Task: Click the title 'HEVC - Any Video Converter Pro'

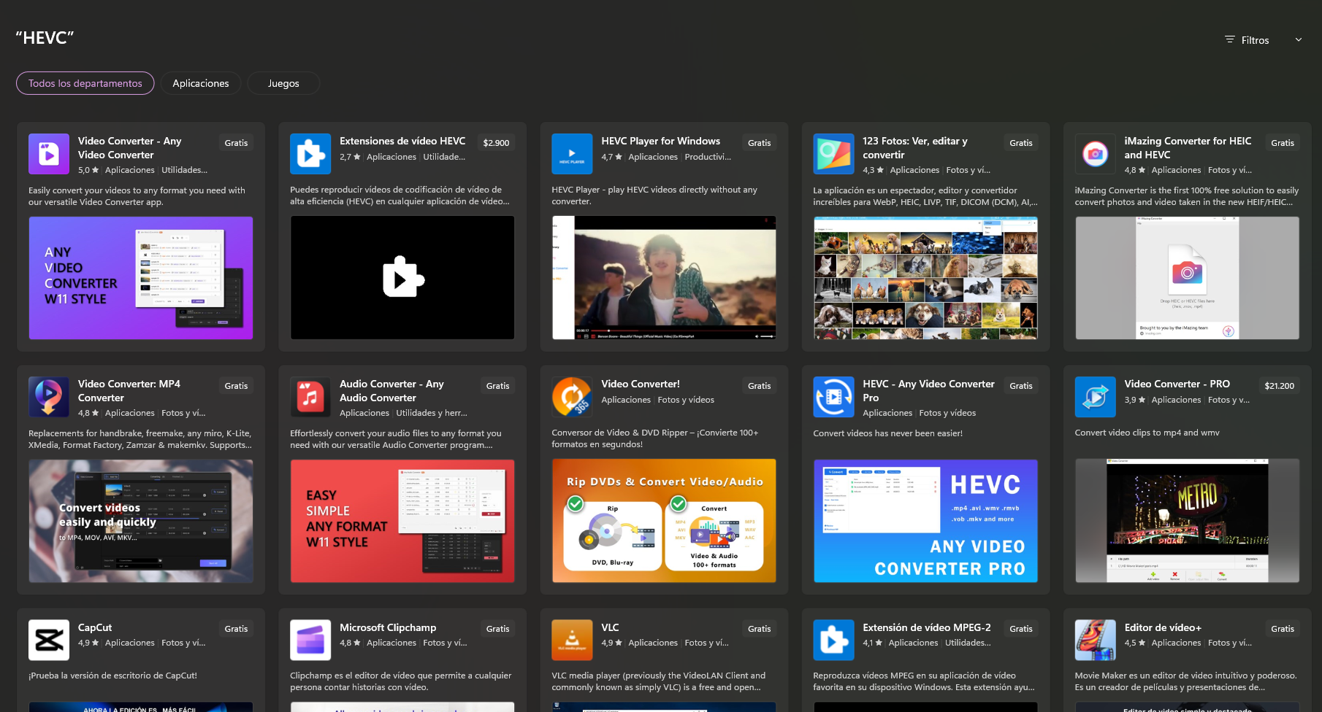Action: [x=928, y=390]
